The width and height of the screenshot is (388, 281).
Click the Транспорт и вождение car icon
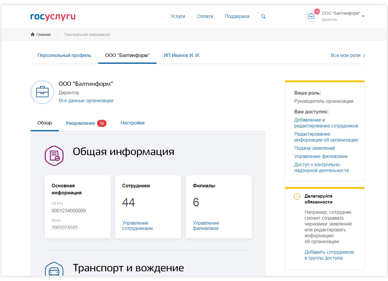pos(54,269)
